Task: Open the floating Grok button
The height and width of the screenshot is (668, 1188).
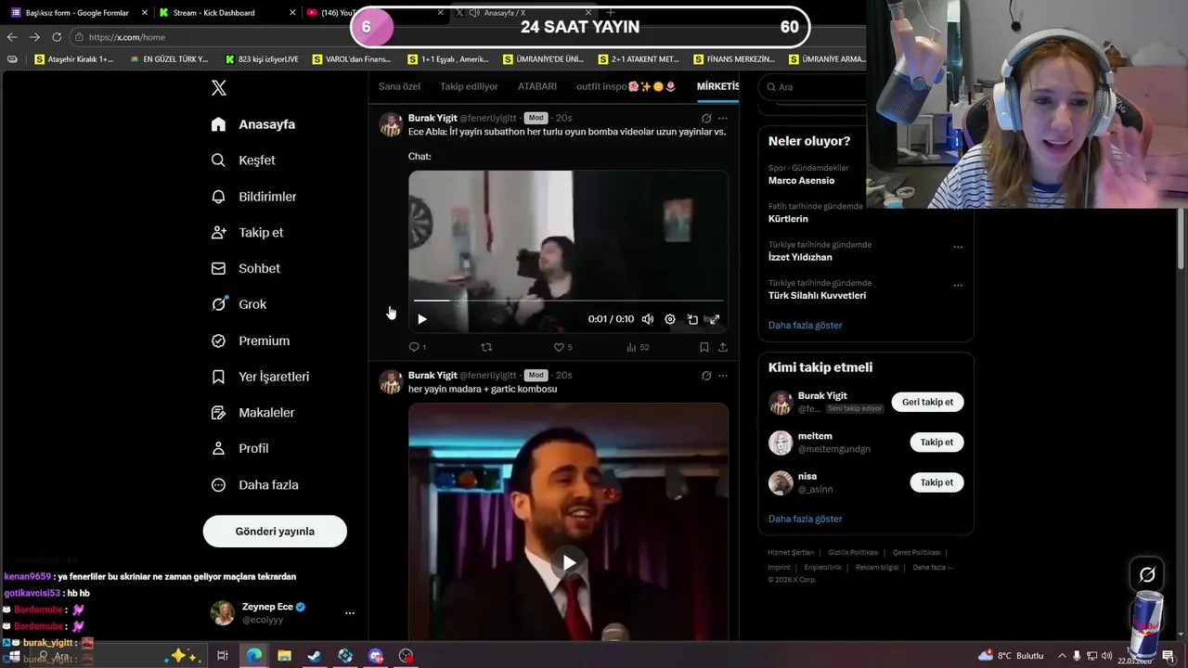Action: click(x=1147, y=574)
